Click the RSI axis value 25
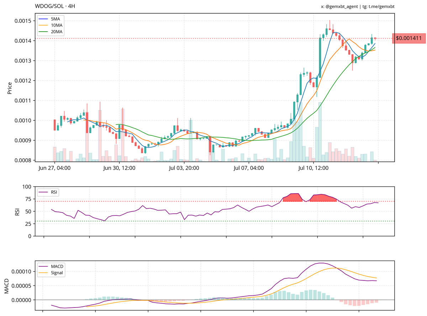 coord(28,224)
